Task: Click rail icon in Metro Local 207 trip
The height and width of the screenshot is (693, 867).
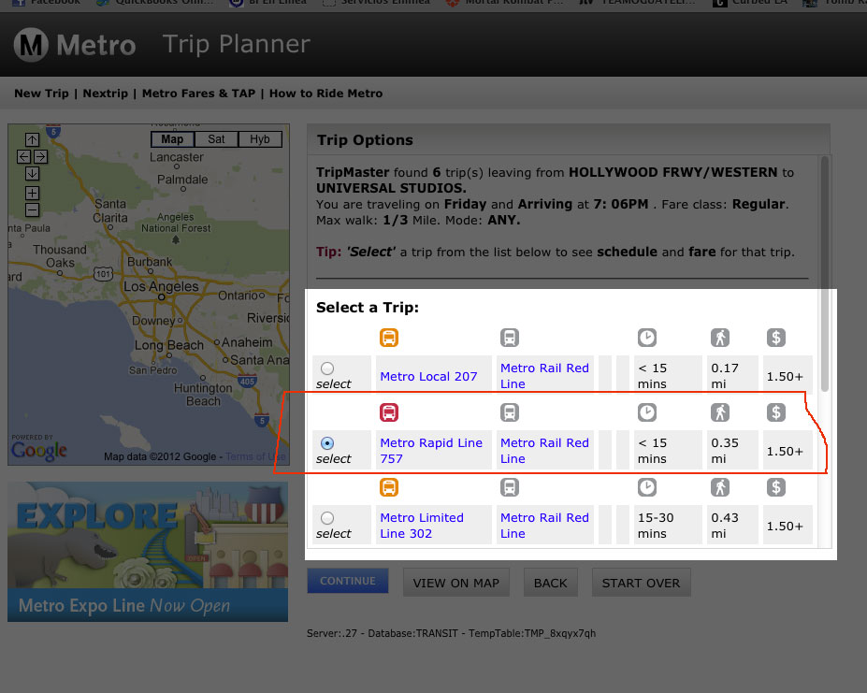Action: click(509, 338)
